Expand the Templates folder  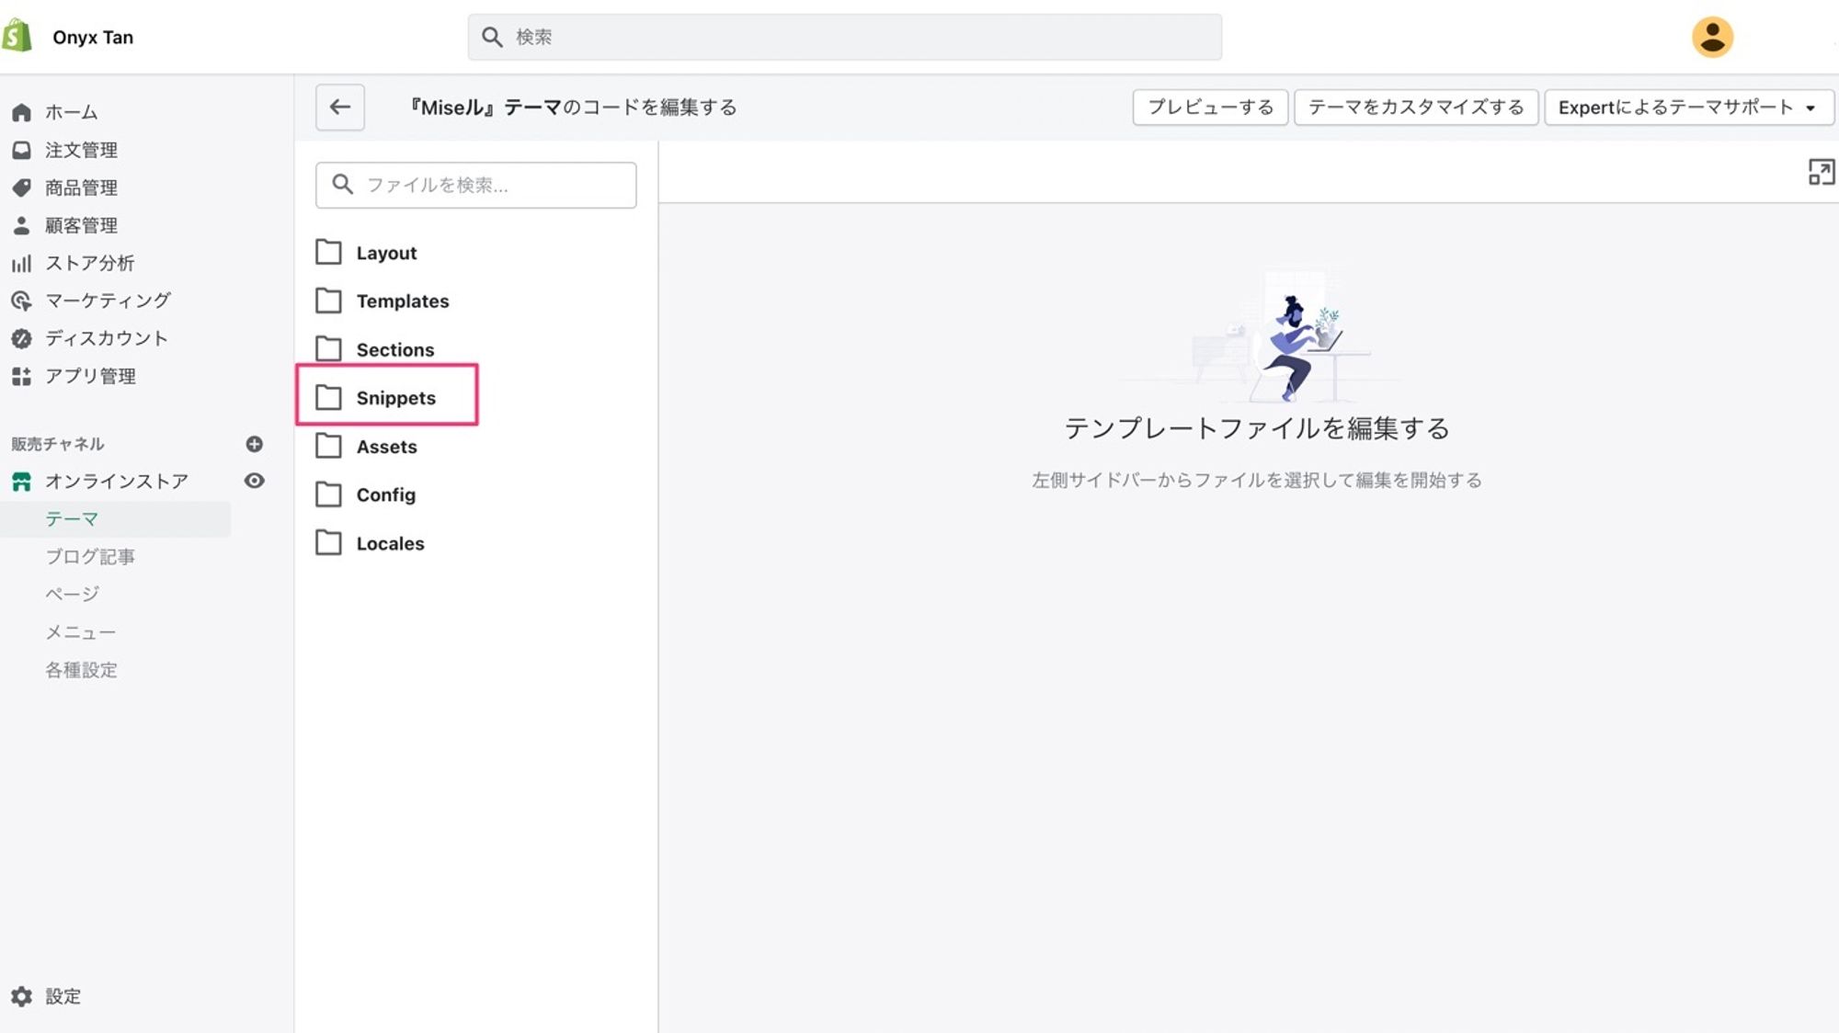pos(403,301)
